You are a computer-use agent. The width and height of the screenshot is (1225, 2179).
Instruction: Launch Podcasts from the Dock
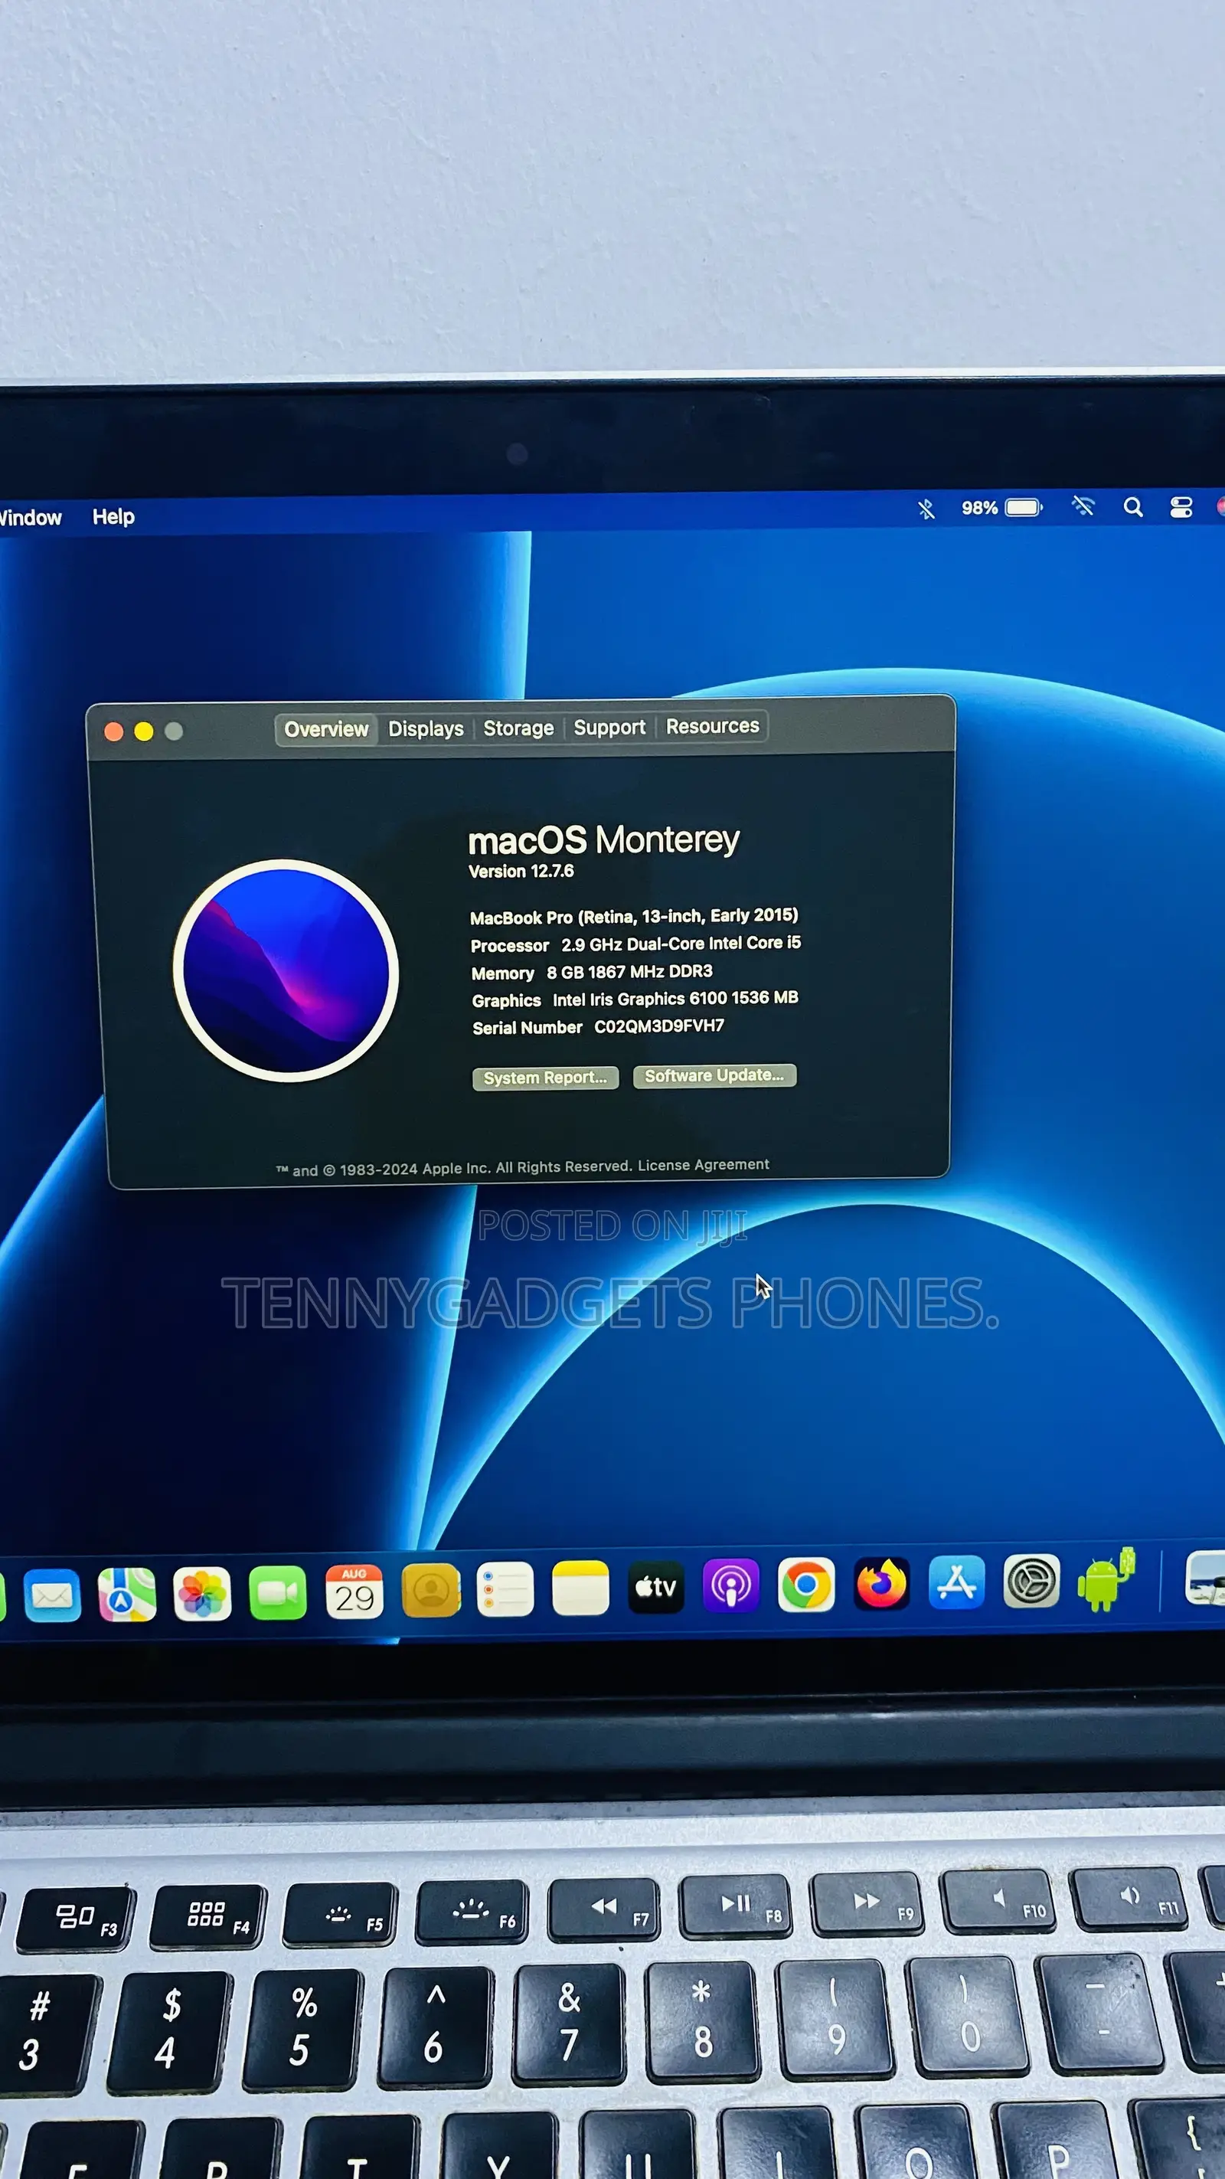tap(731, 1586)
